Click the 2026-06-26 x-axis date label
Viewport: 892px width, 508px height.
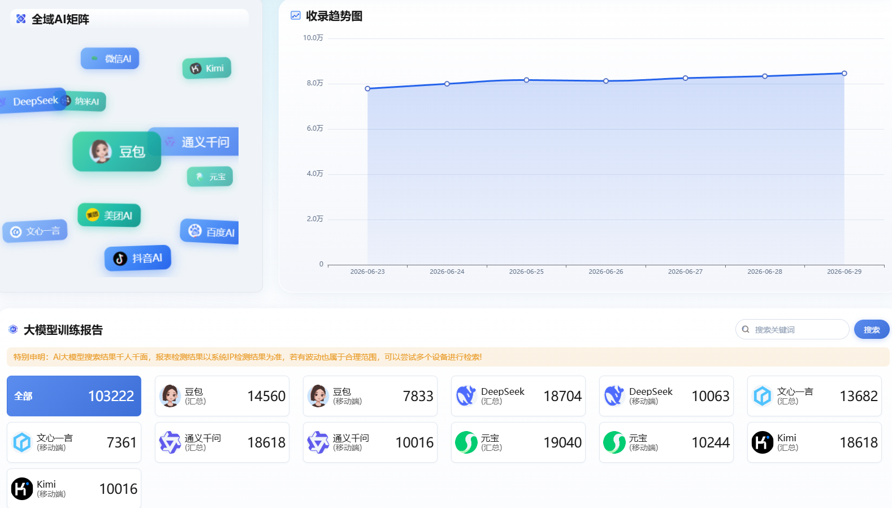[x=606, y=272]
